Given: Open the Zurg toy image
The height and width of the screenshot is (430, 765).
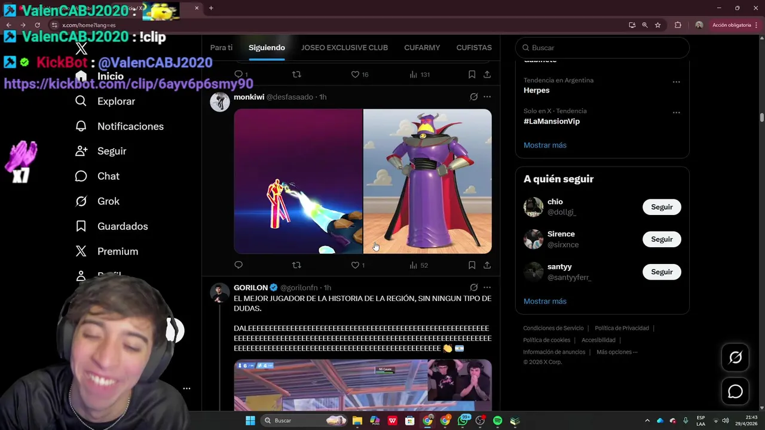Looking at the screenshot, I should [x=427, y=182].
